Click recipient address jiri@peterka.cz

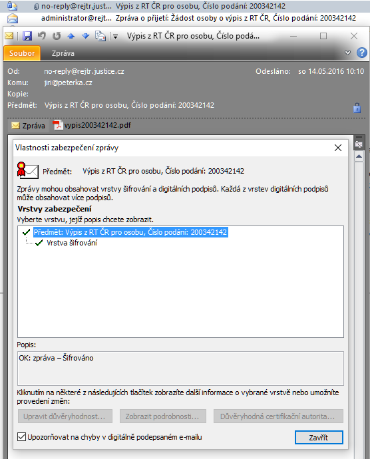(69, 82)
